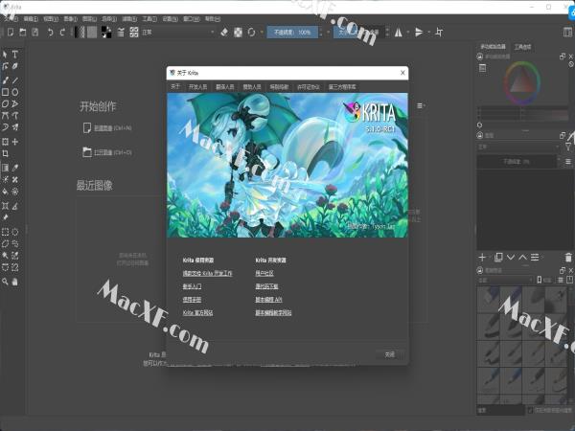575x431 pixels.
Task: Toggle wrap-around mode icon in toolbar
Action: 439,33
